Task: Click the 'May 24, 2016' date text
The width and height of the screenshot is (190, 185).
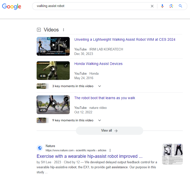Action: [84, 78]
